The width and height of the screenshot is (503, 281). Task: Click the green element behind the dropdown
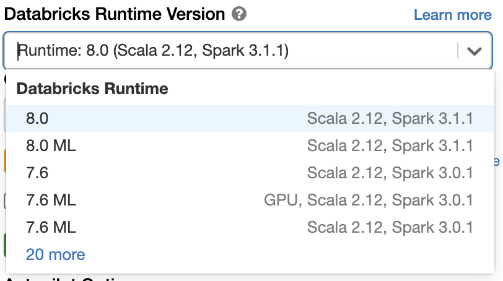tap(3, 245)
